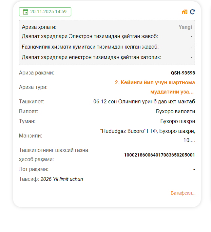This screenshot has height=232, width=211.
Task: Click the Бухоро шаҳри district value
Action: pyautogui.click(x=177, y=121)
